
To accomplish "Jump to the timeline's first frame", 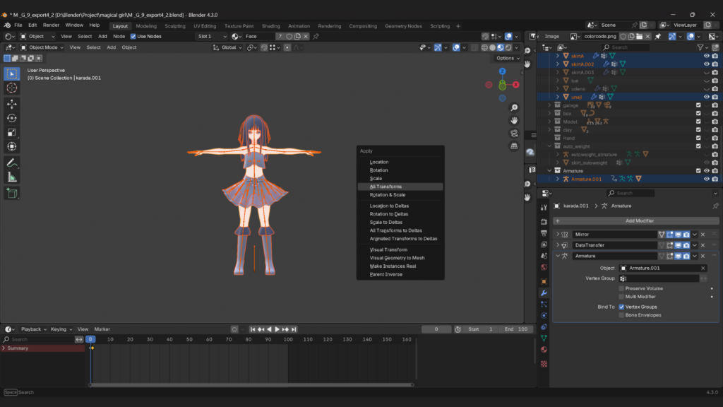I will pos(252,329).
